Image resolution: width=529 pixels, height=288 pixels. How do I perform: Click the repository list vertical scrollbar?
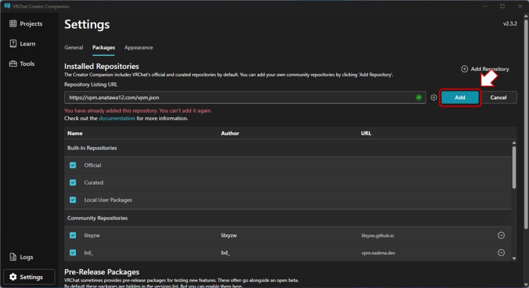tap(514, 168)
